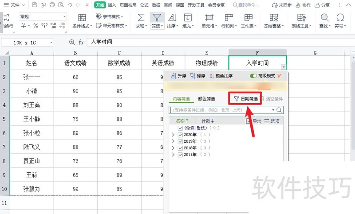Screen dimensions: 355x214
Task: Open the 开发工具 tab
Action: (x=196, y=5)
